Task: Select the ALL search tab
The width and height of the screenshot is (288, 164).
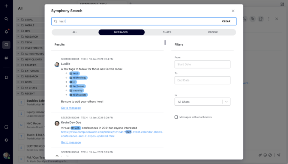Action: coord(75,33)
